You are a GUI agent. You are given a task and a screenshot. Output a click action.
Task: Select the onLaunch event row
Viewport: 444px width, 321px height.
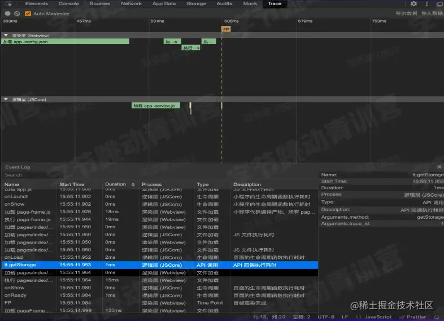tap(160, 197)
